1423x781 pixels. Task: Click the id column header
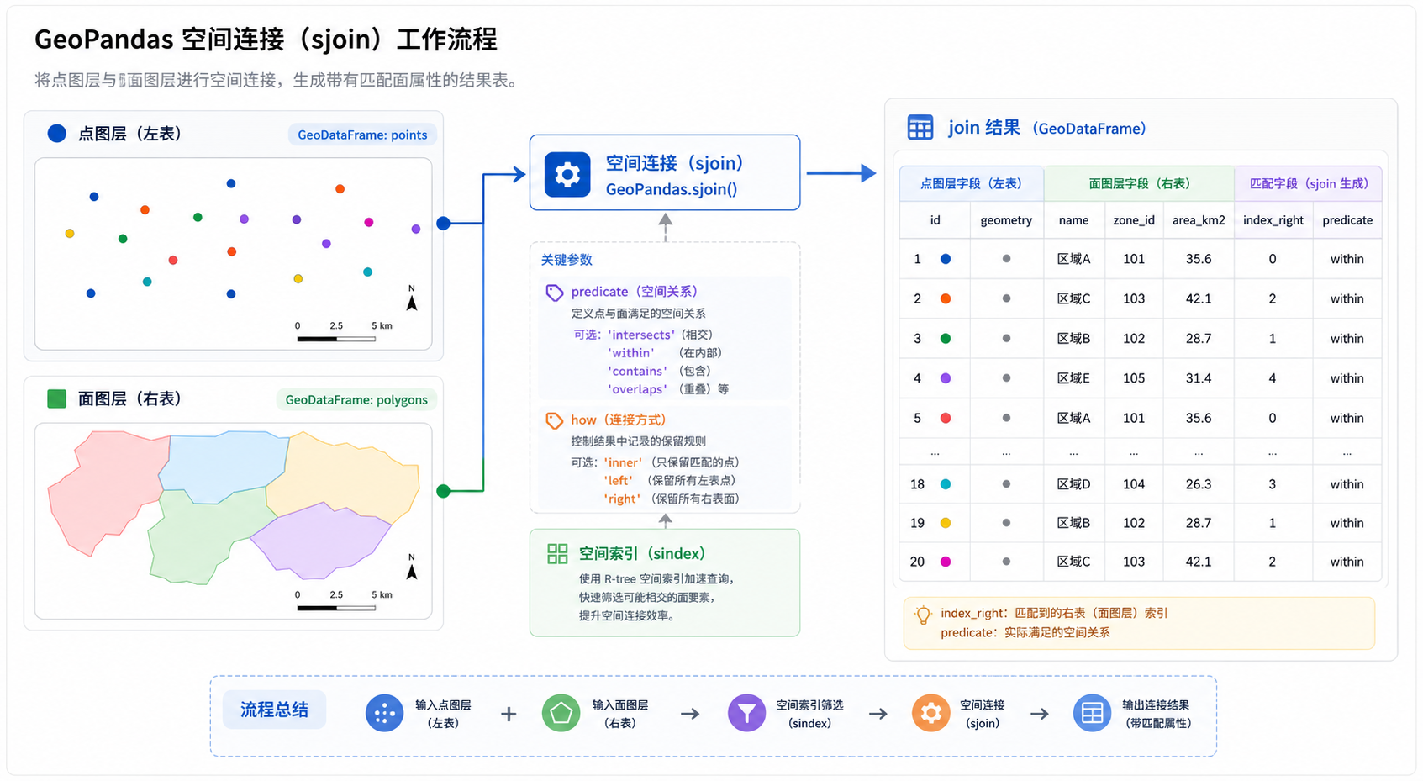pyautogui.click(x=935, y=220)
